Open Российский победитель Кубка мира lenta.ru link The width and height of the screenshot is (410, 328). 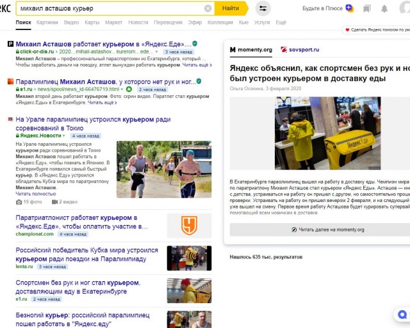tap(87, 254)
